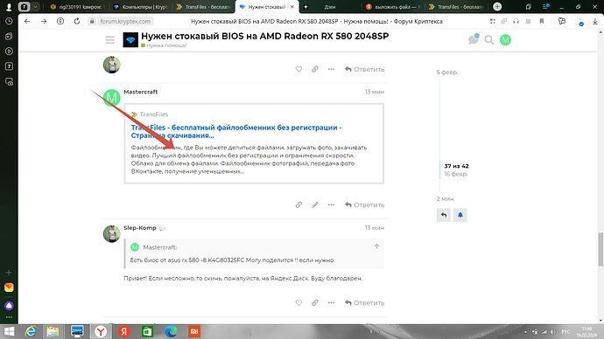Add sidebar item with plus icon
The image size is (604, 339).
coord(9,273)
